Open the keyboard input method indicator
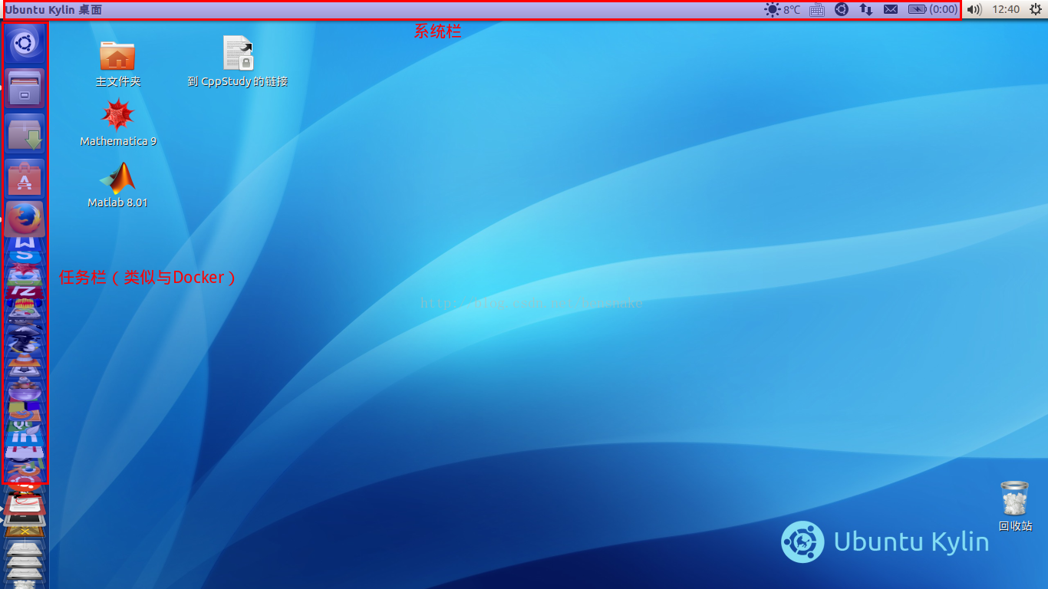 (x=816, y=10)
